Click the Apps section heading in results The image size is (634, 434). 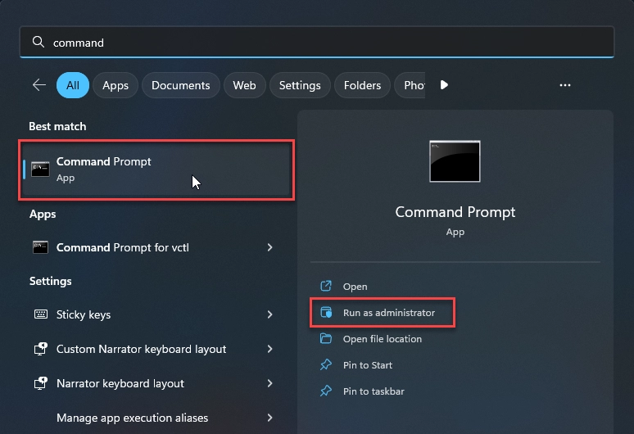click(43, 215)
